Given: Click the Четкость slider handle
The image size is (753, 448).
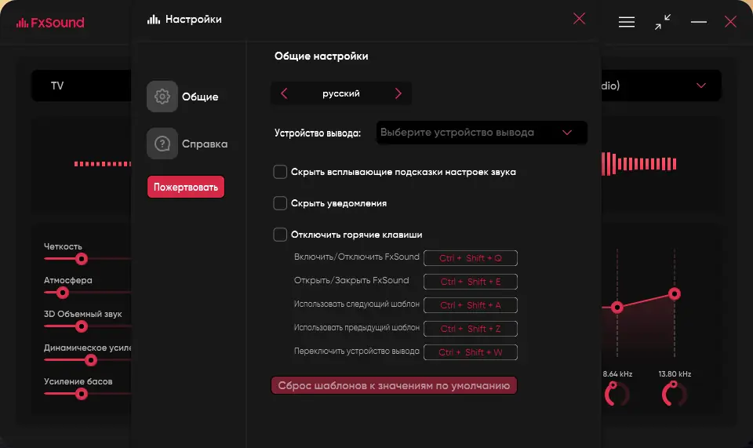Looking at the screenshot, I should click(81, 259).
